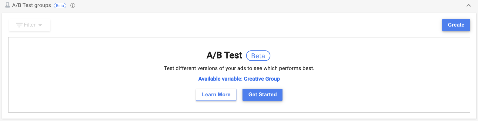Click the Filter label text
478x121 pixels.
click(x=30, y=25)
